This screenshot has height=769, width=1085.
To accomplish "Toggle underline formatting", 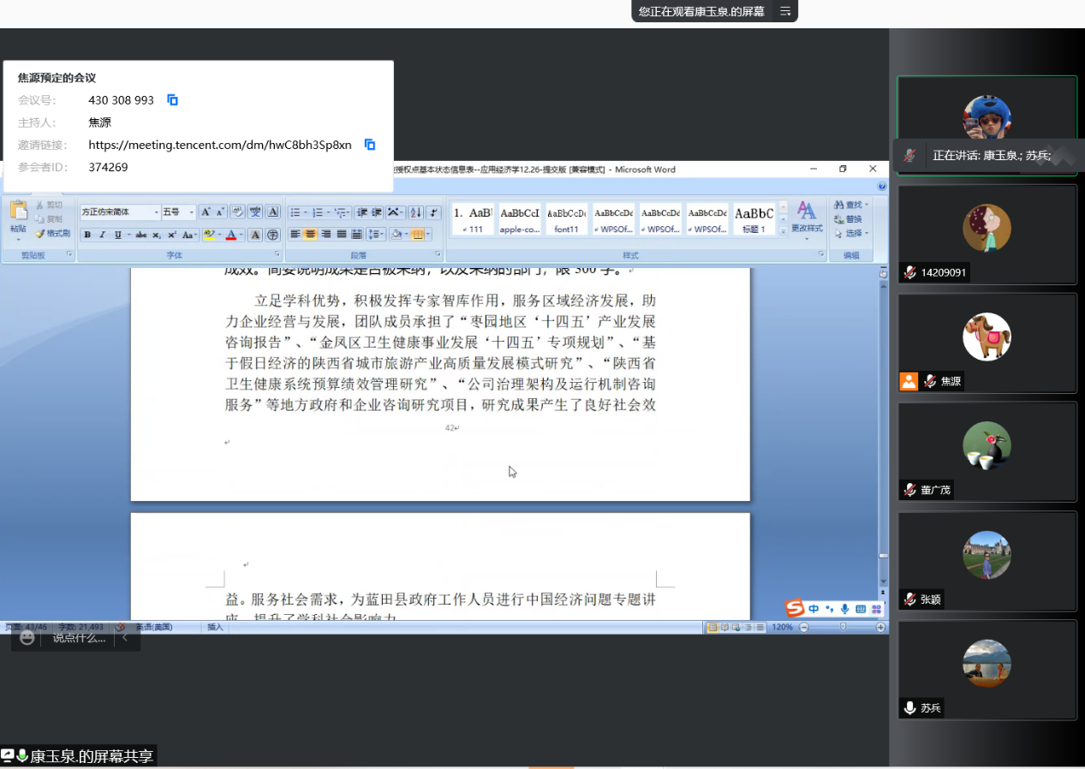I will (x=116, y=235).
